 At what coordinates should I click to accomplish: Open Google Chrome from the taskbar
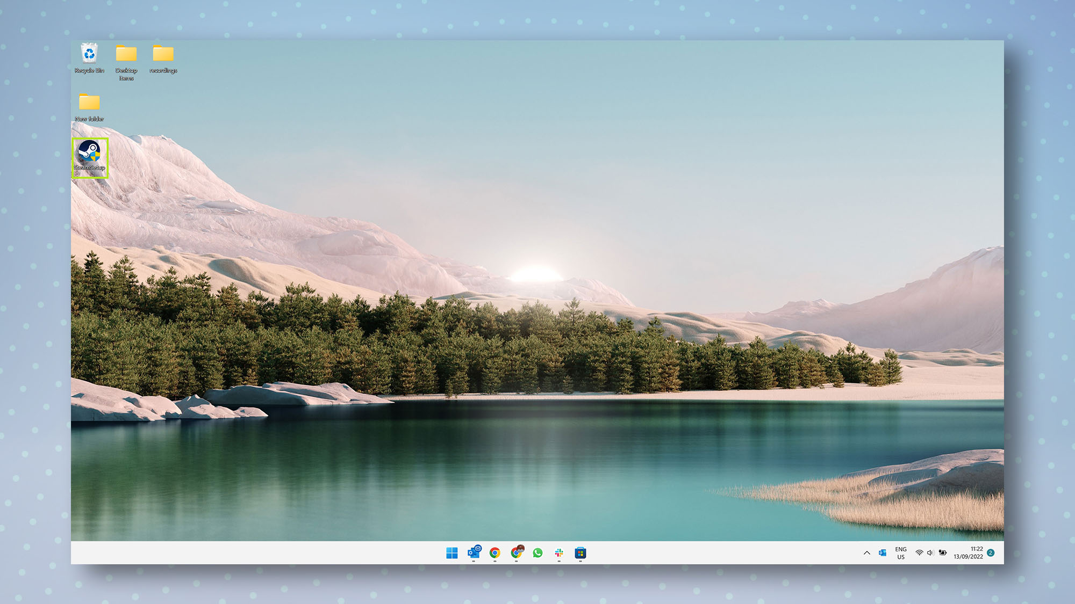point(495,553)
